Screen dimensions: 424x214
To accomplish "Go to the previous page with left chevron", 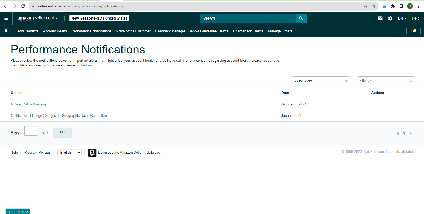I will coord(398,133).
